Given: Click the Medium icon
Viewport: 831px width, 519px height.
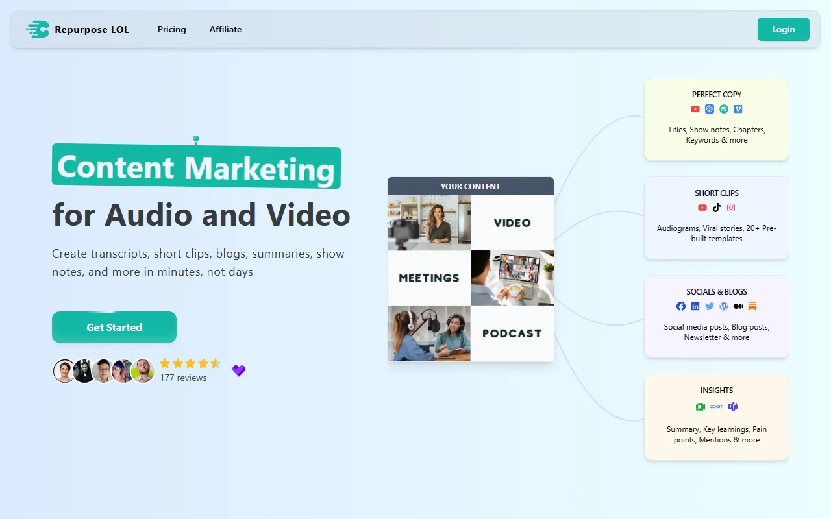Looking at the screenshot, I should pos(738,307).
